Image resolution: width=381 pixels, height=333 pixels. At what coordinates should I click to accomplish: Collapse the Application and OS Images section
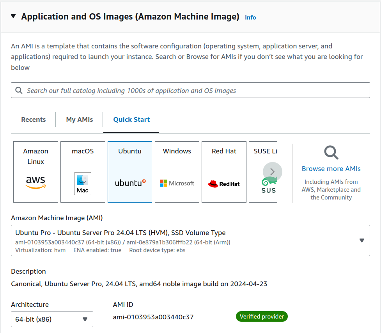[14, 16]
